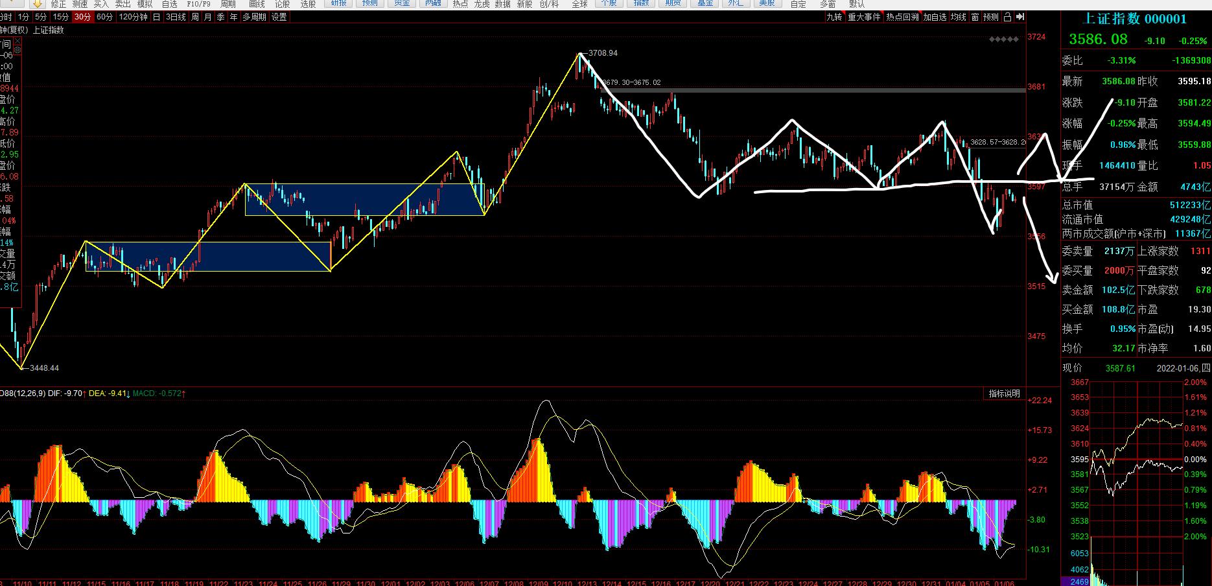The height and width of the screenshot is (586, 1212).
Task: Expand the 重大事件 major events list
Action: (864, 18)
